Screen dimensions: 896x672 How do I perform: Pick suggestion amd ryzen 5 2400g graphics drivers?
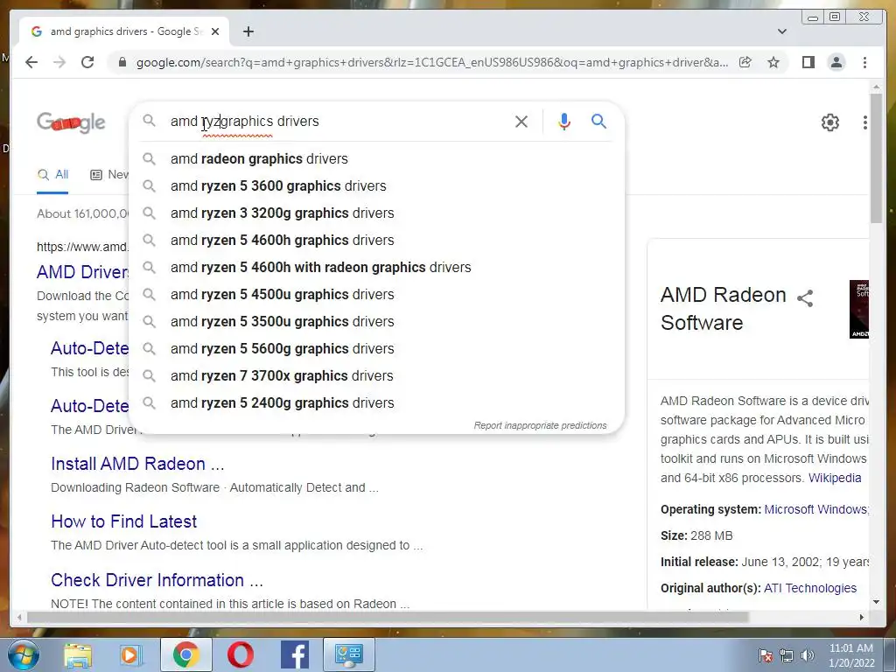point(377,402)
